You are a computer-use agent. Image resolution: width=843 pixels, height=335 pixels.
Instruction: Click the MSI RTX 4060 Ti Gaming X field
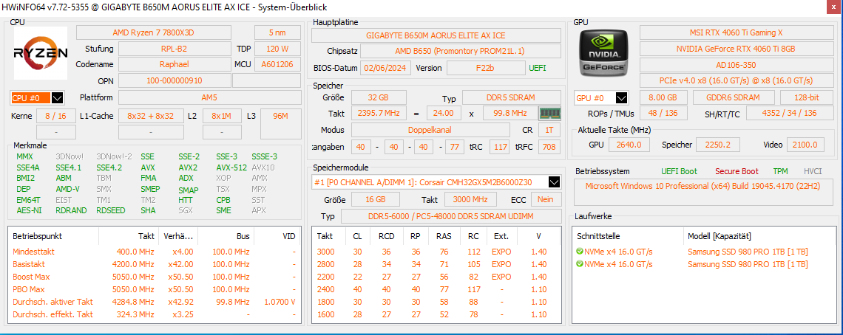[736, 32]
